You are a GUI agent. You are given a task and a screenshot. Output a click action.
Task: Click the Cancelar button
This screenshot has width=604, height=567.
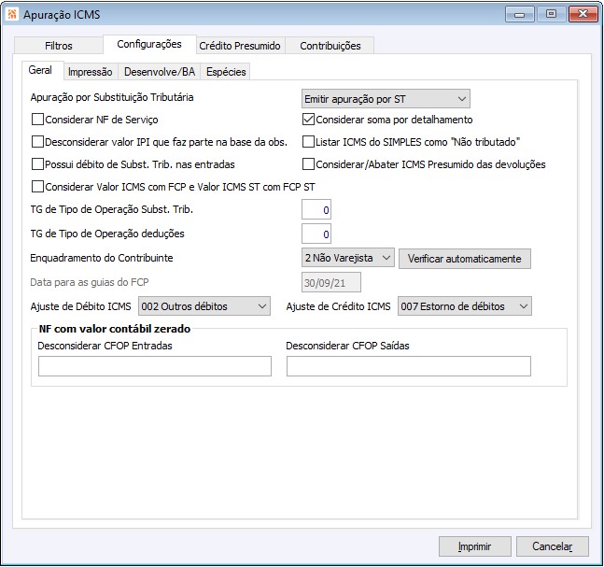553,546
